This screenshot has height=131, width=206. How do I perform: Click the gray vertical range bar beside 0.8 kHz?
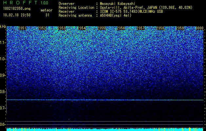click(x=7, y=101)
